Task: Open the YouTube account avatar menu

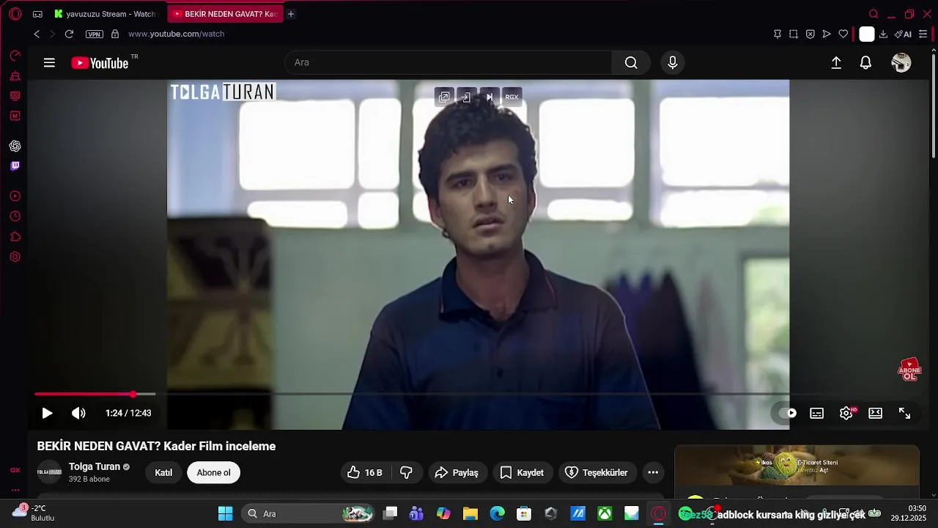Action: 901,63
